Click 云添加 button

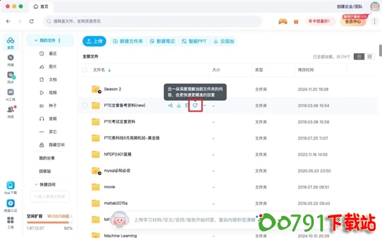(x=224, y=41)
